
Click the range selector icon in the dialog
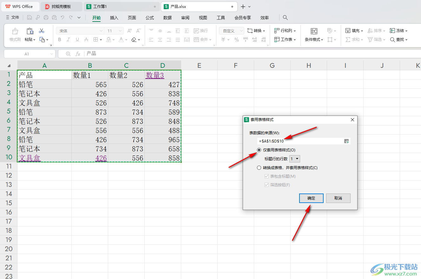coord(346,141)
